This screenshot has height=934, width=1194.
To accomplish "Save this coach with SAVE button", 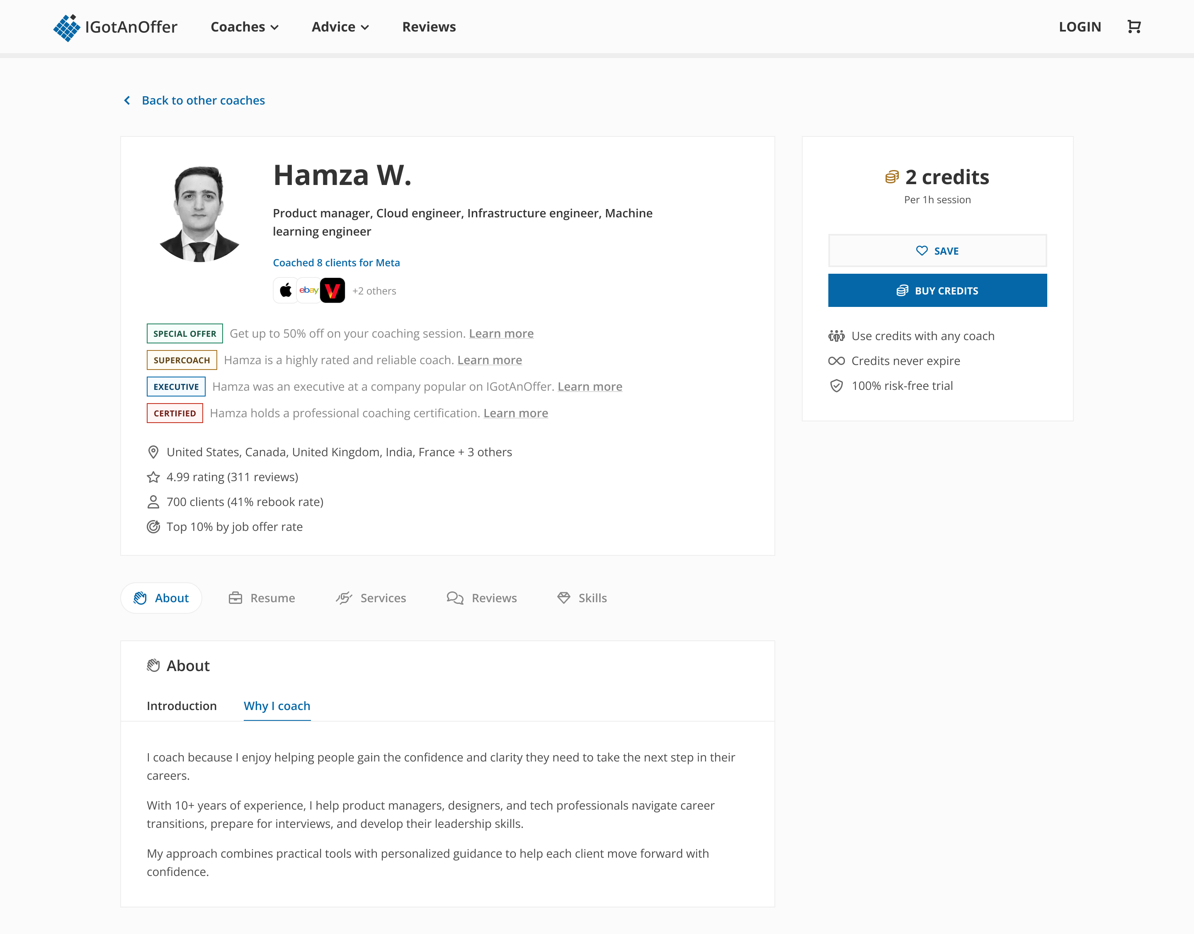I will coord(938,251).
